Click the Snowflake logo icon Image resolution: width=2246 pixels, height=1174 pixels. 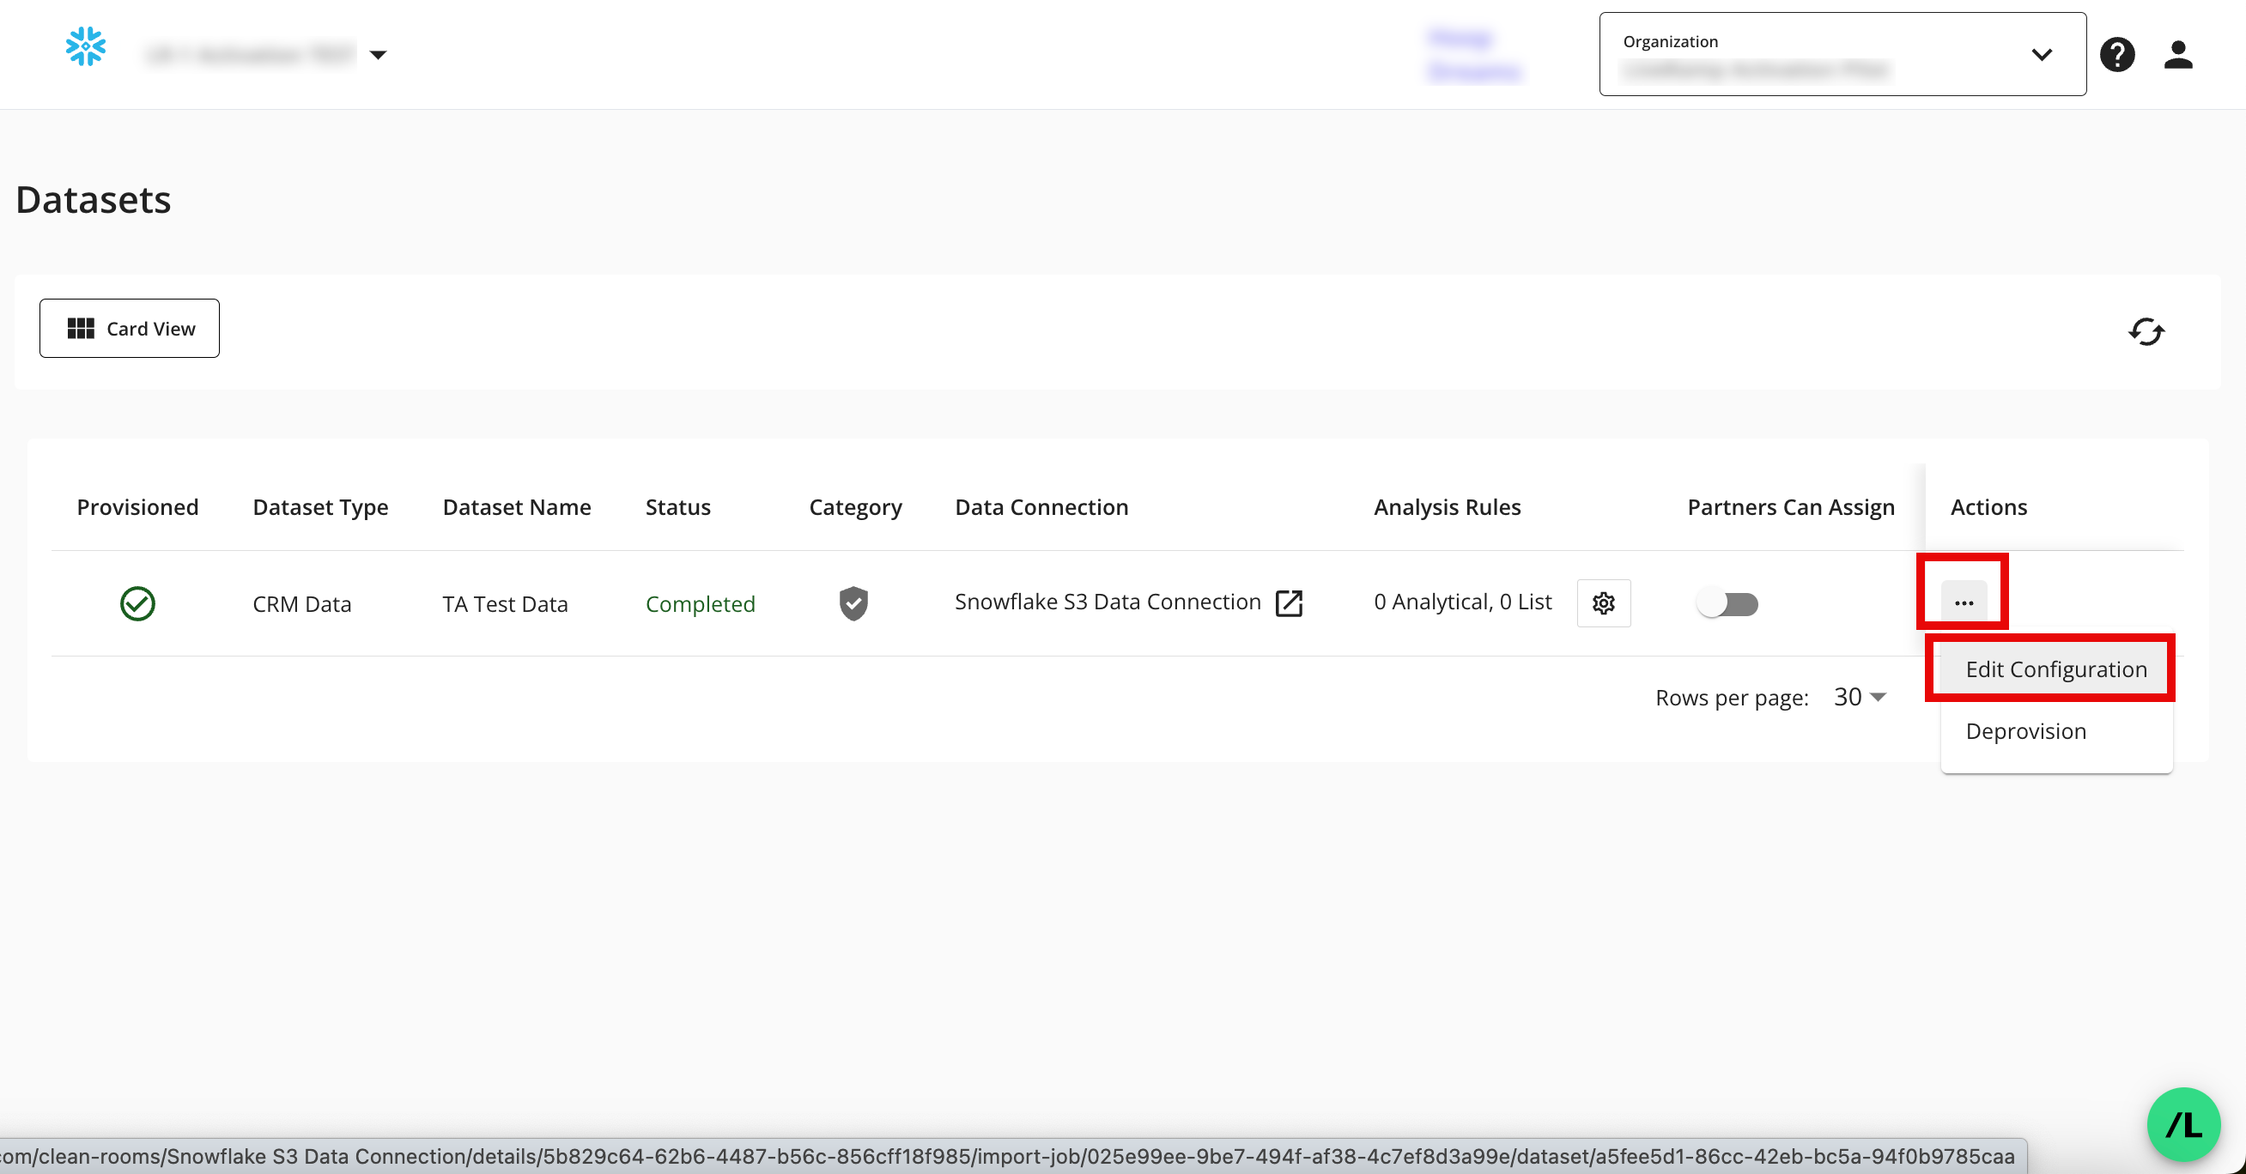(86, 47)
